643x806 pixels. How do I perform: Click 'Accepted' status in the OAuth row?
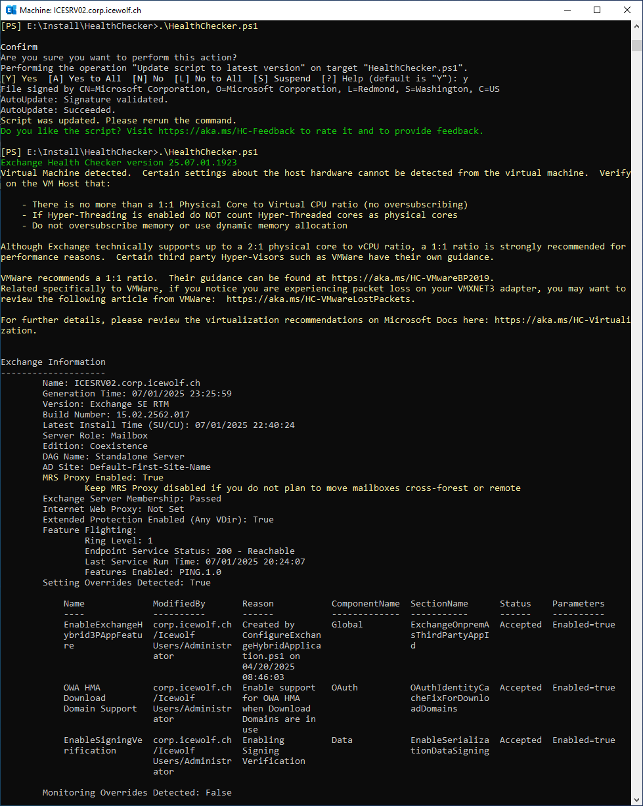(x=521, y=688)
